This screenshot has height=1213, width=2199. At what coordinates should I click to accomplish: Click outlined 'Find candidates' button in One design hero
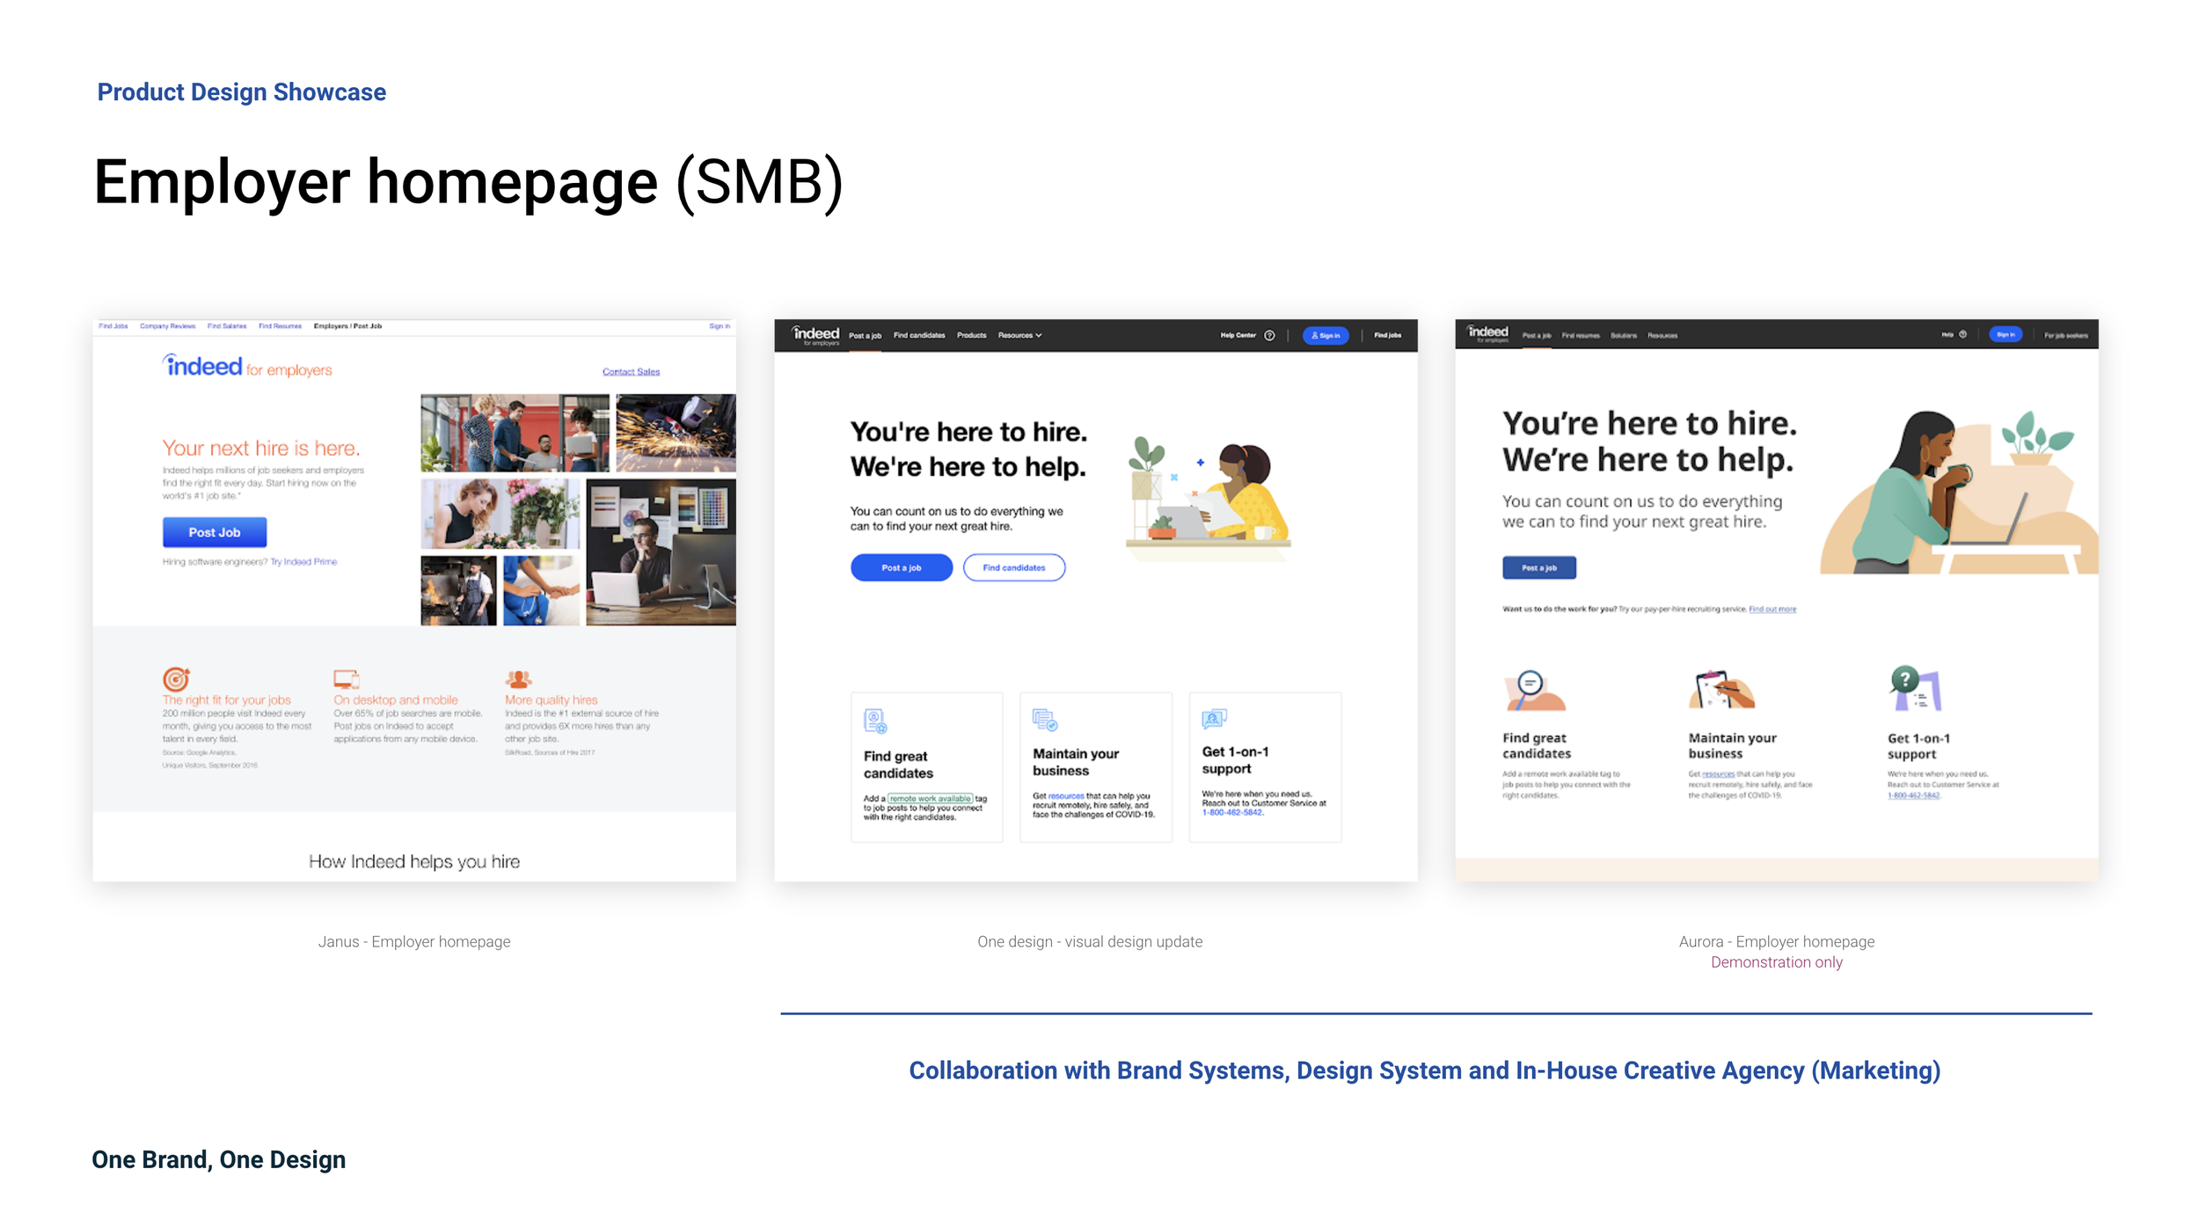click(x=1014, y=567)
